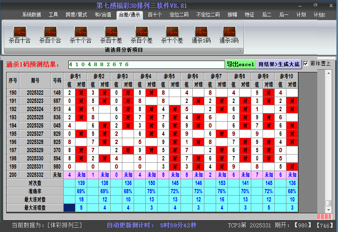The width and height of the screenshot is (338, 232).
Task: Click the table's vertical scrollbar thumb
Action: click(x=329, y=203)
